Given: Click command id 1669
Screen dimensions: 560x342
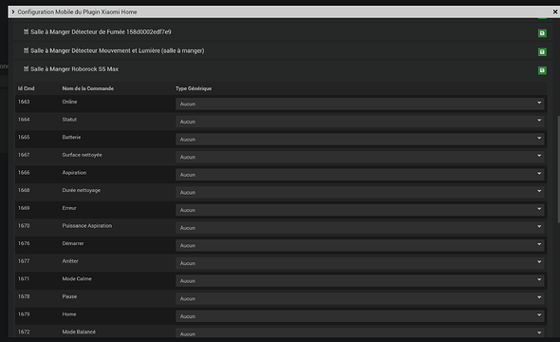Looking at the screenshot, I should 24,208.
